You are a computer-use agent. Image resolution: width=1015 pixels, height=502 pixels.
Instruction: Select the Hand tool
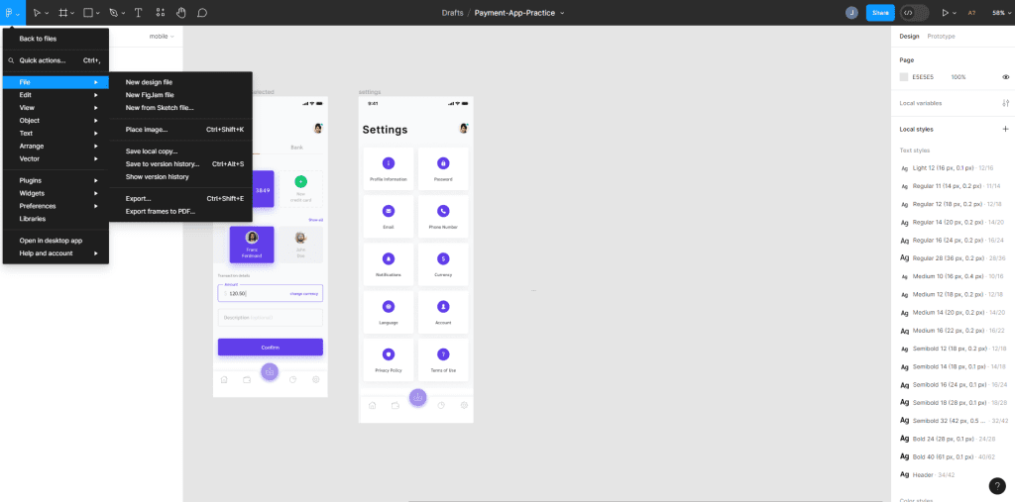coord(180,13)
